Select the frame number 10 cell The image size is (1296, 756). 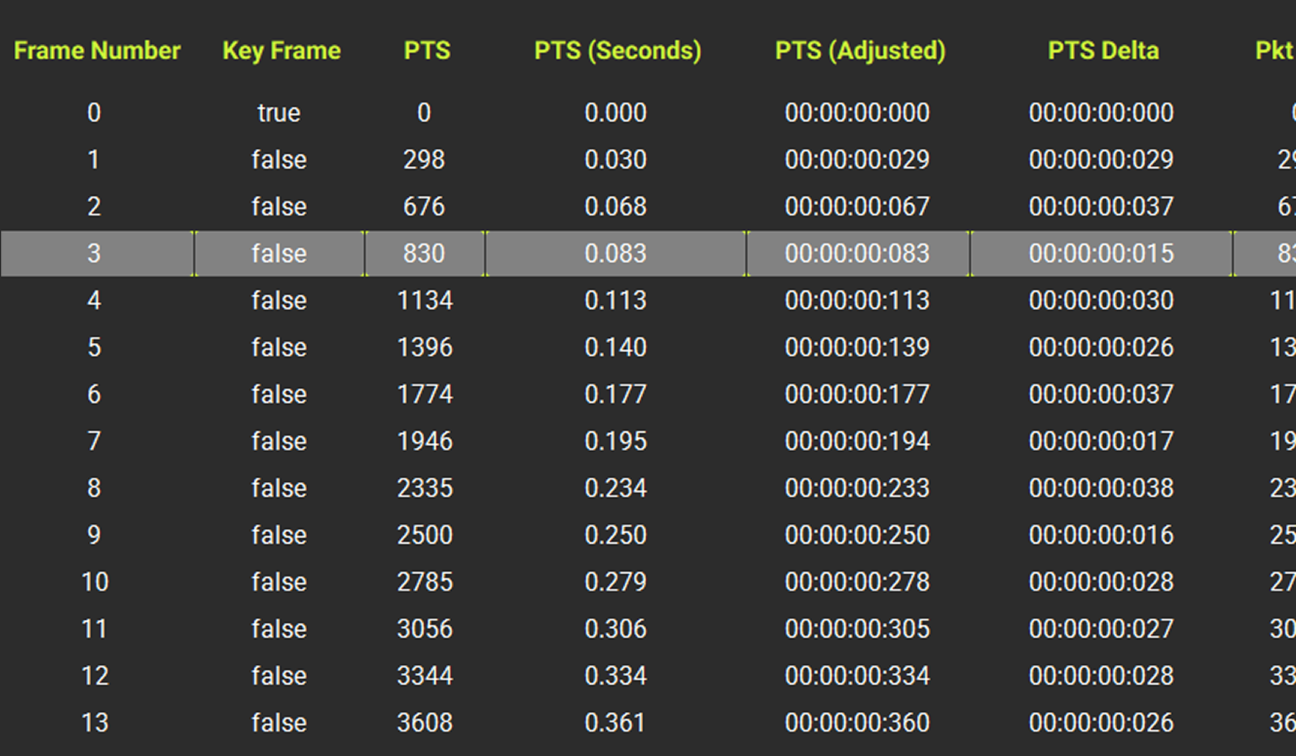[95, 581]
